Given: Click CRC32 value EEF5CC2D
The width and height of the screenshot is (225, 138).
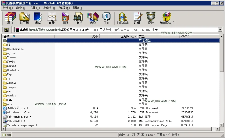Looking at the screenshot, I should click(187, 108).
